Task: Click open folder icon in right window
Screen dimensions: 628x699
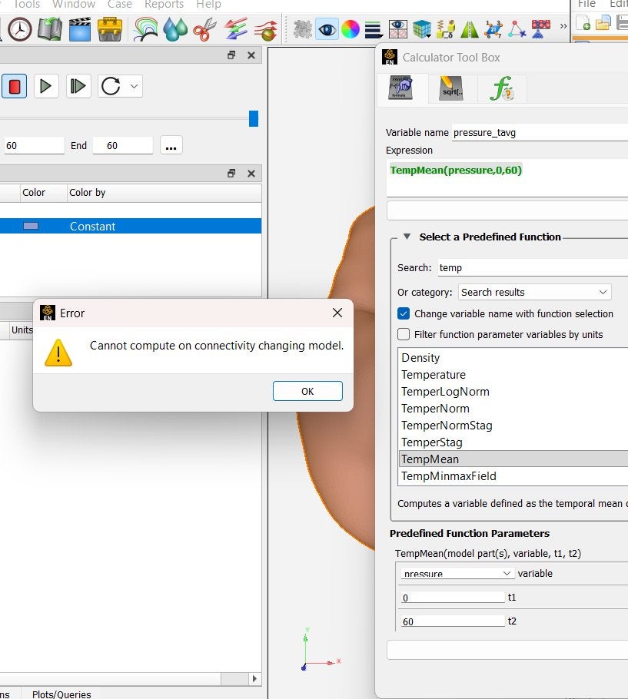Action: [603, 23]
